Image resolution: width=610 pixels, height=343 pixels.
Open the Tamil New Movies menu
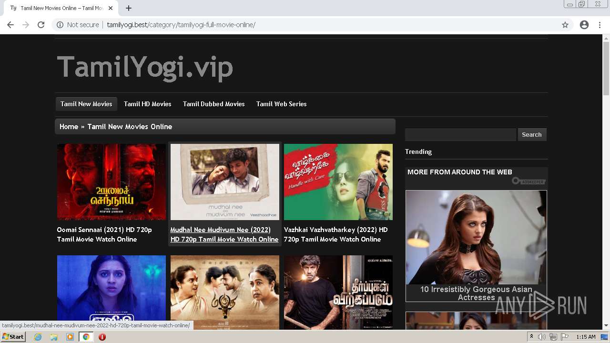coord(86,104)
